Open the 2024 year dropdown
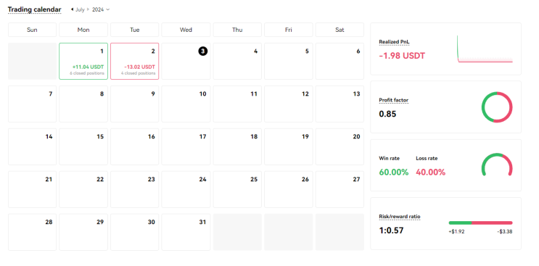 coord(101,9)
